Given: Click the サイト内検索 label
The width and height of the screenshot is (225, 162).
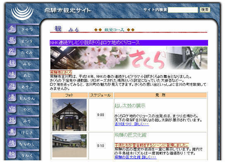Looking at the screenshot, I should pyautogui.click(x=155, y=10).
